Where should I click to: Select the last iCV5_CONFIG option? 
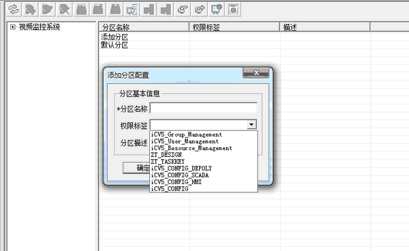pyautogui.click(x=203, y=189)
